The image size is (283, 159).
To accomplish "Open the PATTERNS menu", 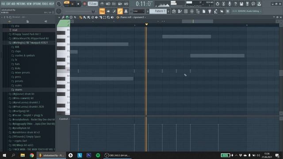I will click(x=21, y=4).
